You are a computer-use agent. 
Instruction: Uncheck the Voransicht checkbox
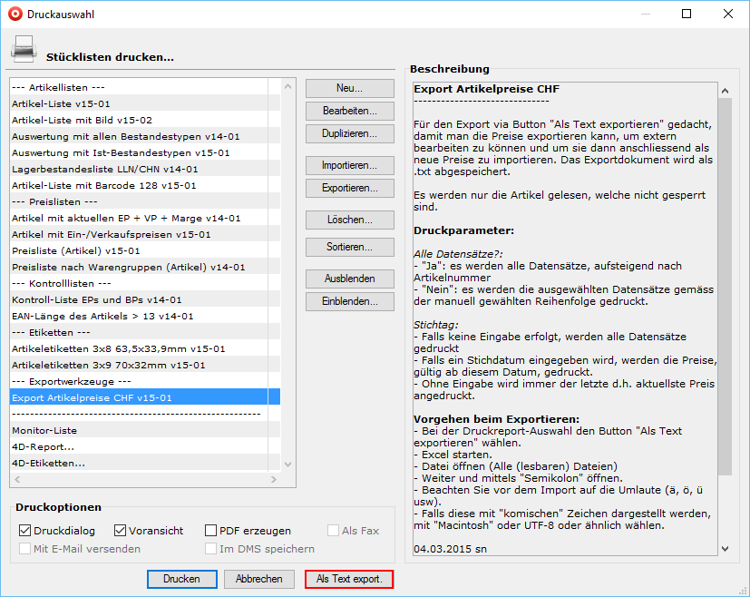click(x=121, y=531)
